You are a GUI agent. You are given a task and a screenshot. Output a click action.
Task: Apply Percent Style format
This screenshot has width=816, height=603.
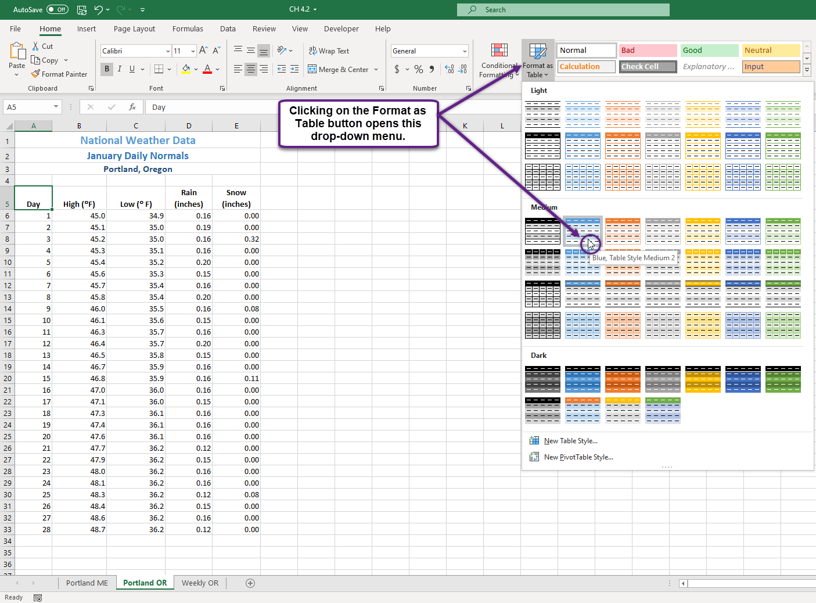(x=419, y=69)
